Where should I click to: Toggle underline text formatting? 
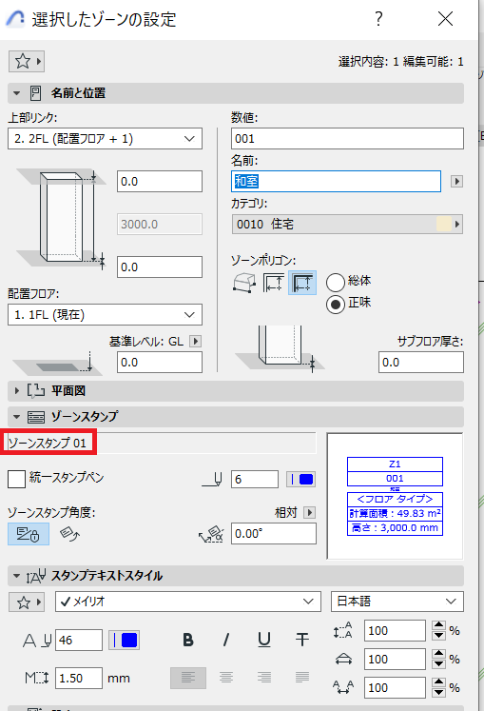point(264,640)
